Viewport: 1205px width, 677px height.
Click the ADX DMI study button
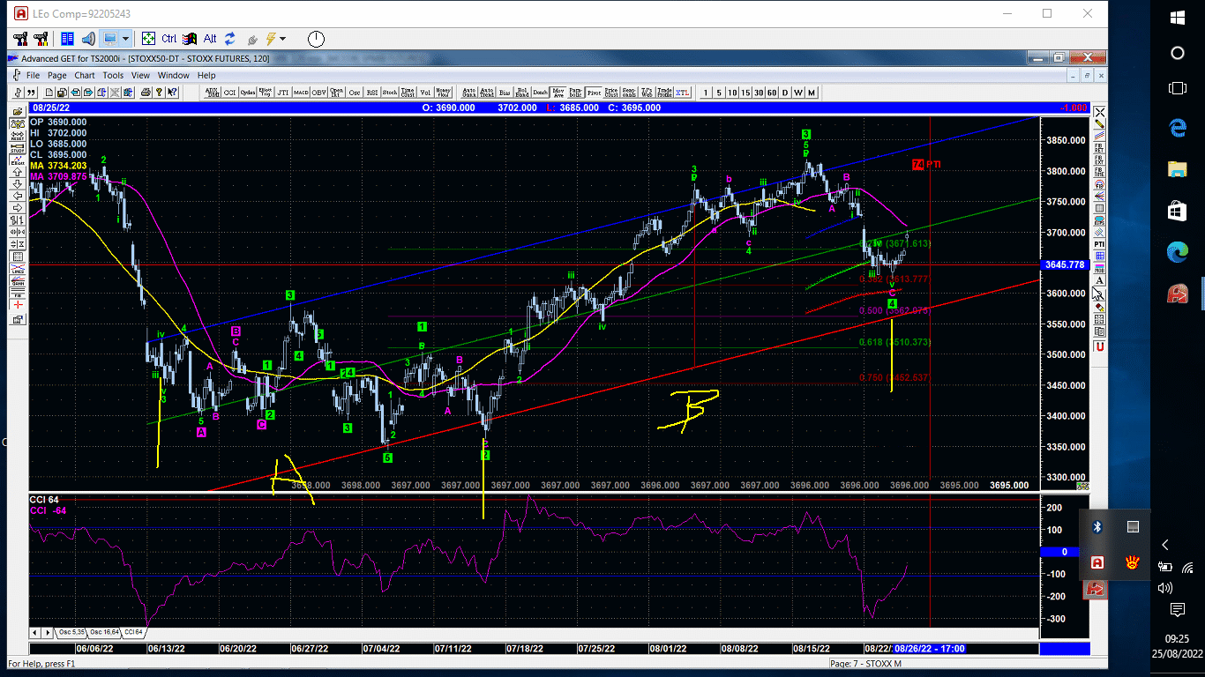pos(212,92)
